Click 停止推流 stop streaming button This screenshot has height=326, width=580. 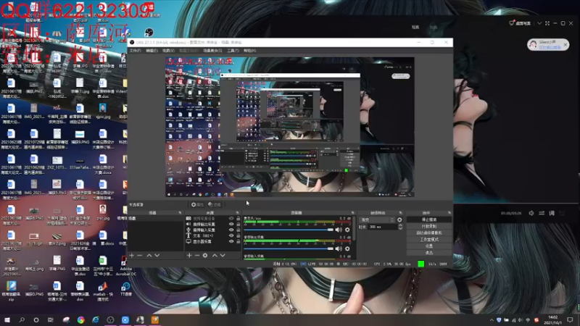tap(429, 220)
